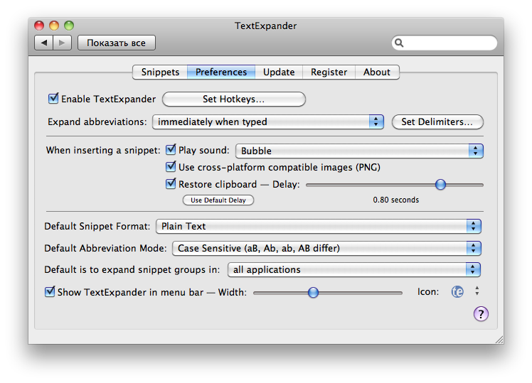This screenshot has height=383, width=532.
Task: Click the TextExpander menu bar icon preview
Action: [457, 291]
